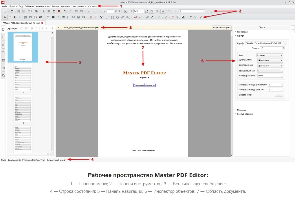The image size is (295, 198).
Task: Select the Rectangle drawing tool
Action: click(x=112, y=17)
